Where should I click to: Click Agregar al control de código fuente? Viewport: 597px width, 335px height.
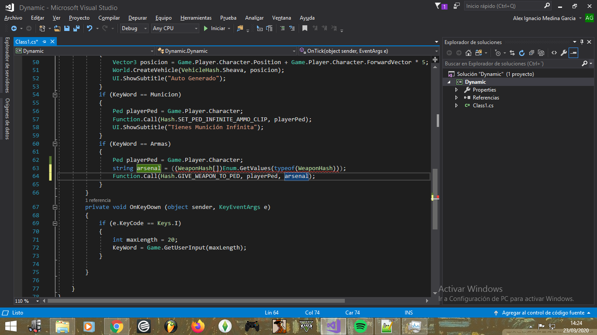pos(542,313)
